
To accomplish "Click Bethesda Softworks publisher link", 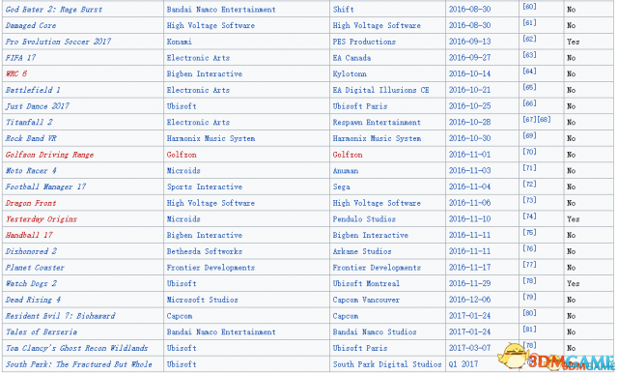I will [x=205, y=251].
